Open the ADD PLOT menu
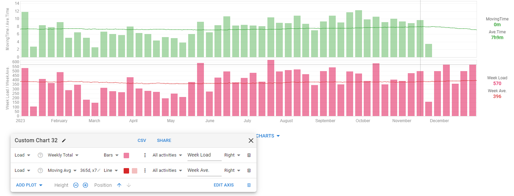The image size is (514, 196). point(29,185)
